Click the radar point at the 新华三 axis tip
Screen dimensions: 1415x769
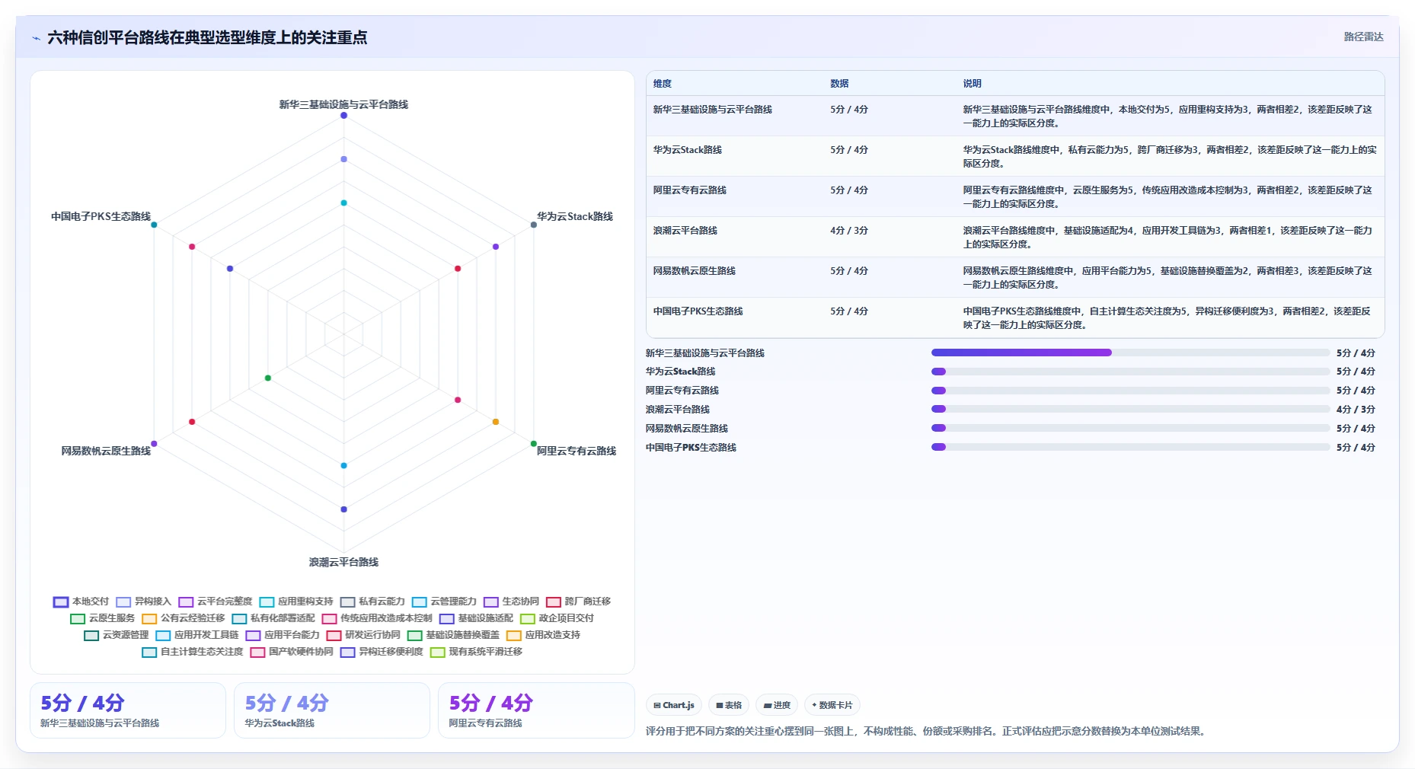click(343, 116)
